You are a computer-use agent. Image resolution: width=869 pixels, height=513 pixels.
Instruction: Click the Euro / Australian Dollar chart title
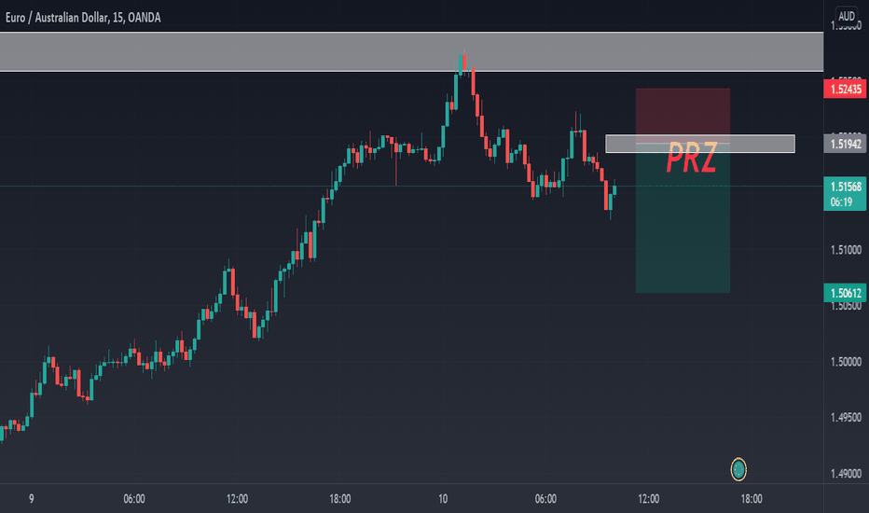point(83,18)
